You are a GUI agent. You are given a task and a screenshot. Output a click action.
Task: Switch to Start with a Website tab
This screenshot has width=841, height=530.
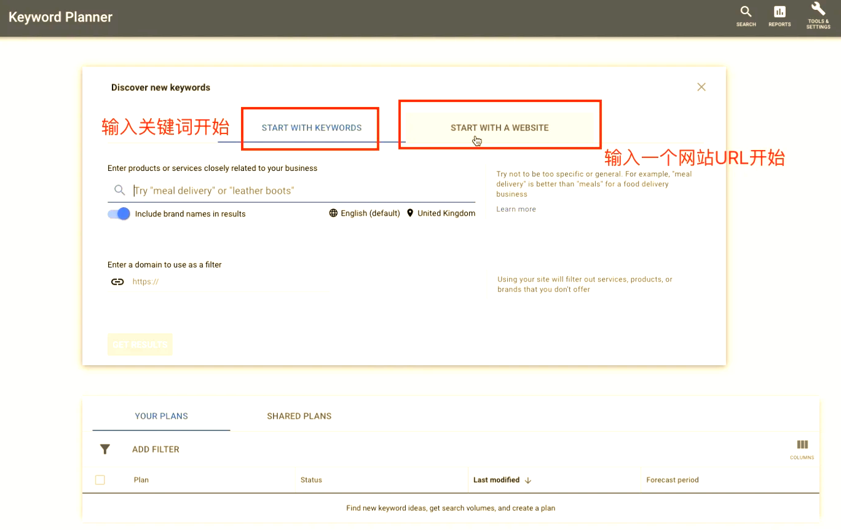point(500,128)
